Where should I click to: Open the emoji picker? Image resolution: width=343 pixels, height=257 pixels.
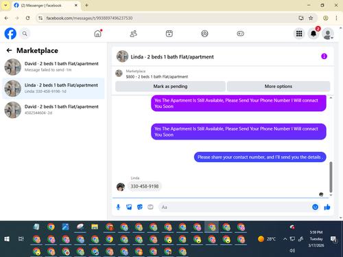point(315,208)
